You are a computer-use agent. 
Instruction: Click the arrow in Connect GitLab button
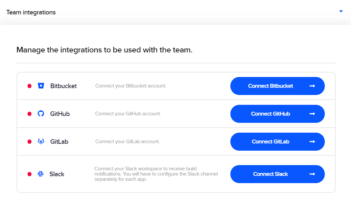[x=312, y=142]
